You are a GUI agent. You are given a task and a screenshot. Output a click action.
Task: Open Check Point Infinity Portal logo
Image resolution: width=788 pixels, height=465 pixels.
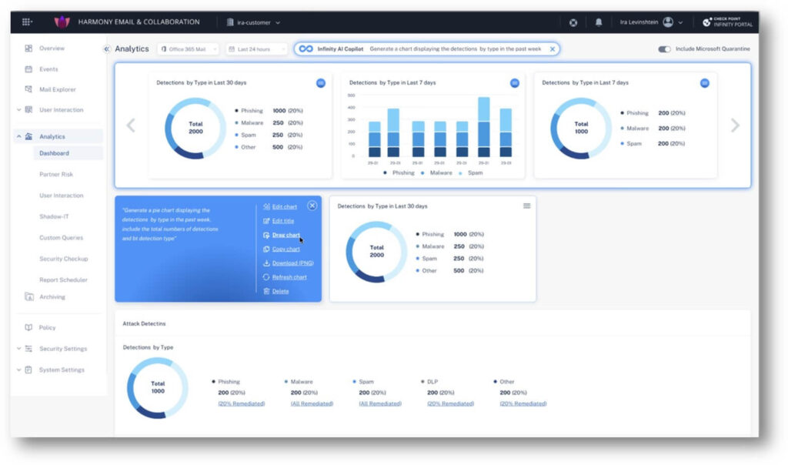coord(727,22)
